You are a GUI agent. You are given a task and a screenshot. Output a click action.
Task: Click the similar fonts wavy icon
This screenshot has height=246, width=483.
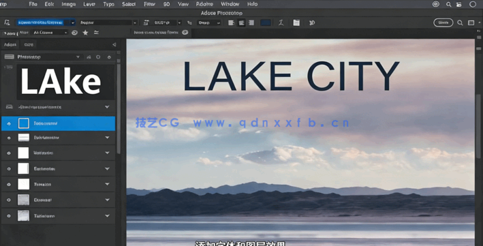click(97, 33)
